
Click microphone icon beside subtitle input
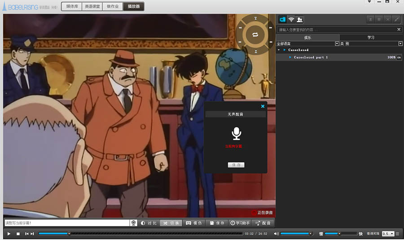133,223
